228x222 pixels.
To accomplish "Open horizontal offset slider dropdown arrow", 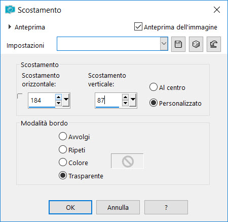I will coord(66,100).
